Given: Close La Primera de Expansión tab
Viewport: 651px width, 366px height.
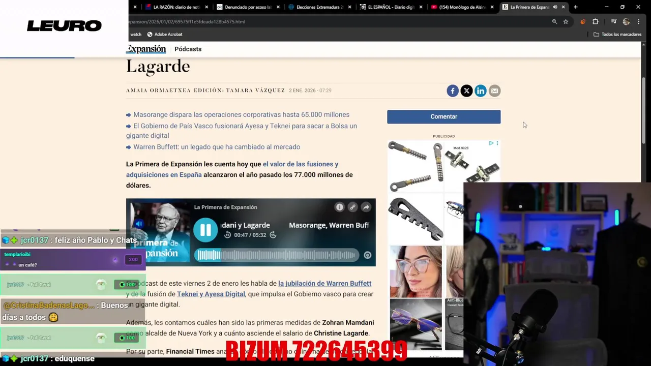Looking at the screenshot, I should (564, 7).
